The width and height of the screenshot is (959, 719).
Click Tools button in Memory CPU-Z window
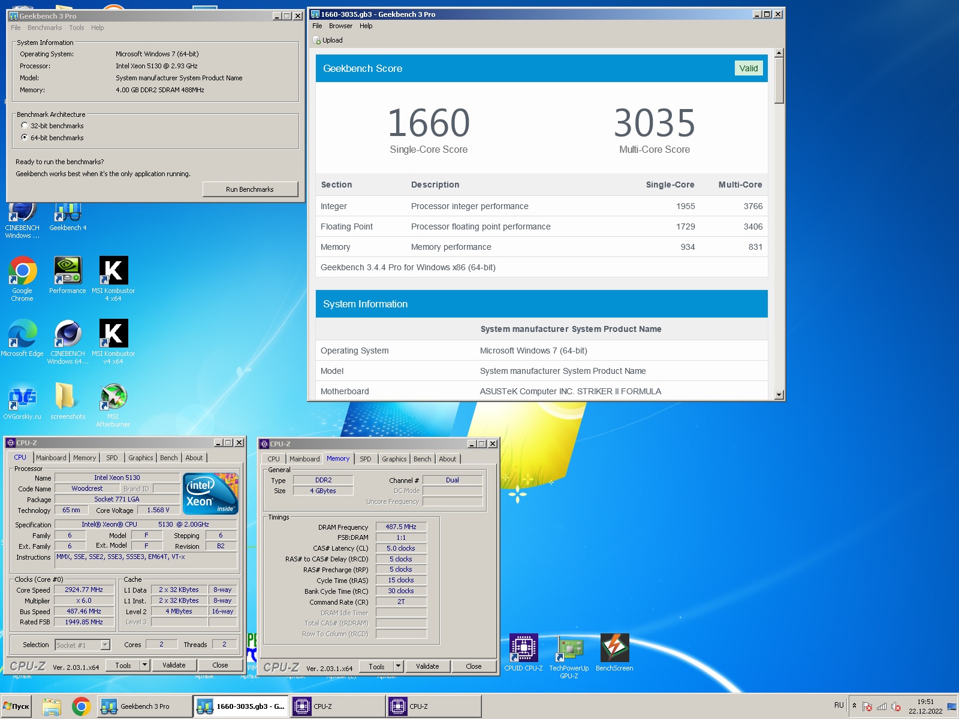376,666
